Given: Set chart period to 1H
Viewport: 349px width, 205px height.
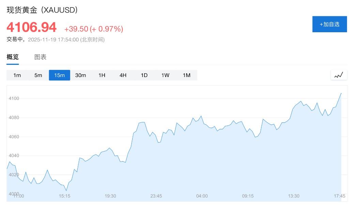Looking at the screenshot, I should [102, 75].
